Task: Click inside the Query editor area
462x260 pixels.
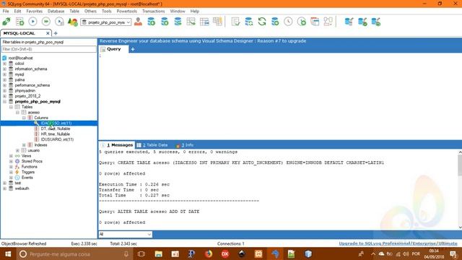Action: coord(280,96)
